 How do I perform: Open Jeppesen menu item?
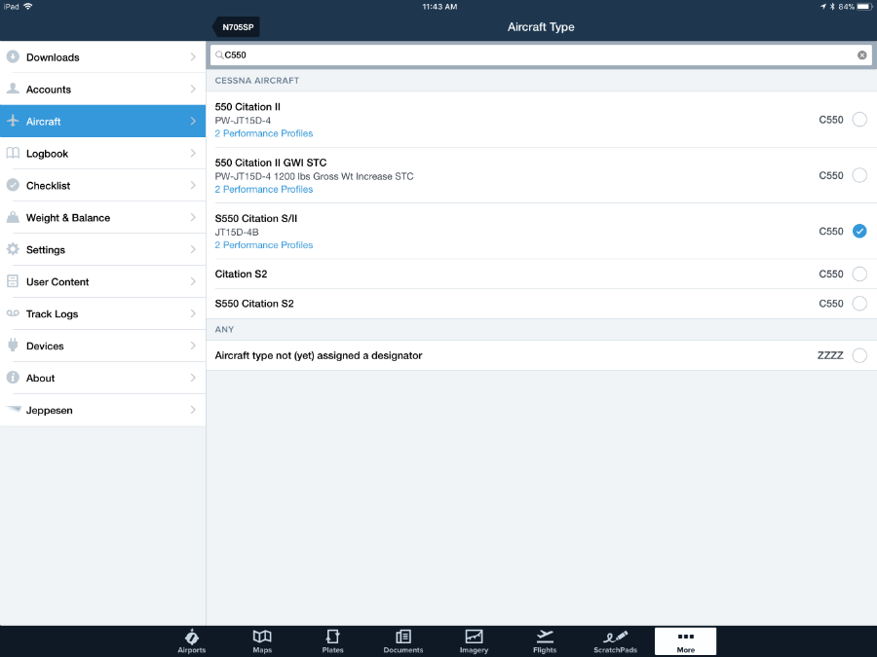coord(103,410)
